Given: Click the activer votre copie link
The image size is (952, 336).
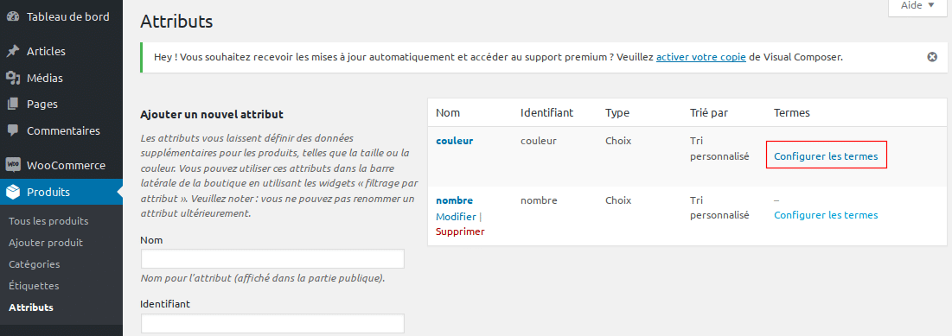Looking at the screenshot, I should (700, 57).
